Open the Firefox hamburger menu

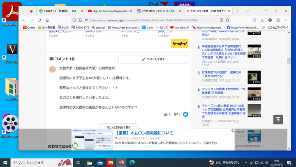pos(287,20)
